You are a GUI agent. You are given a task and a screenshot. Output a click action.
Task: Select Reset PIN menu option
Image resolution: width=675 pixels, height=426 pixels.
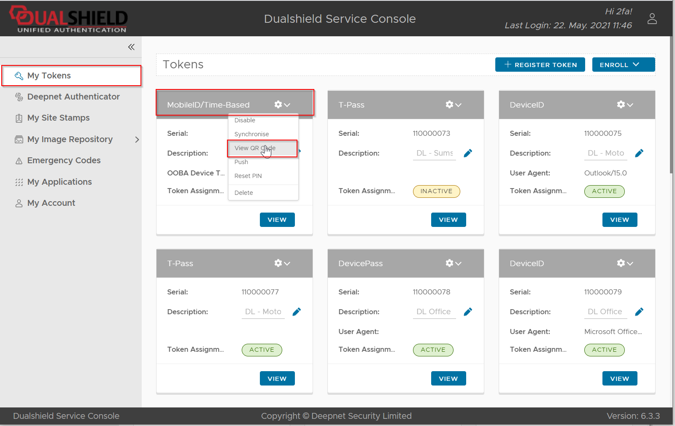[248, 176]
